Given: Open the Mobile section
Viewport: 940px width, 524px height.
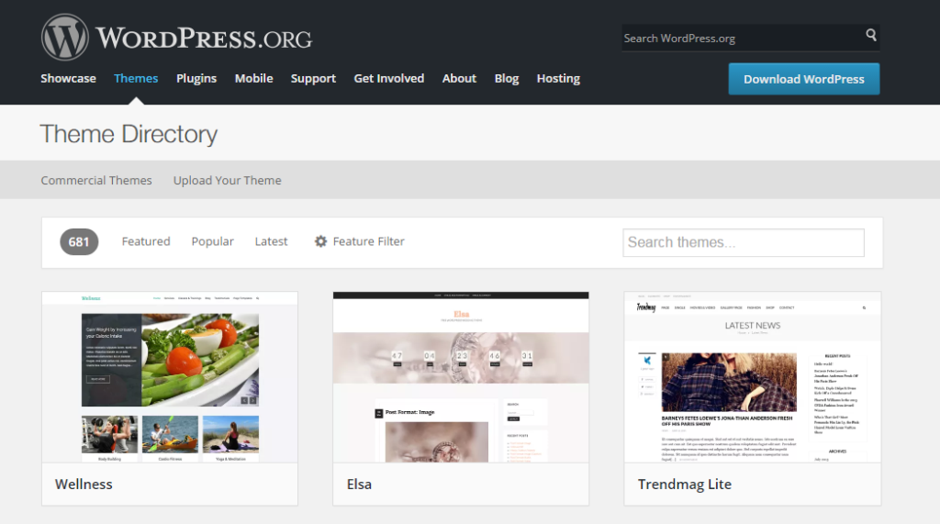Looking at the screenshot, I should pyautogui.click(x=253, y=79).
